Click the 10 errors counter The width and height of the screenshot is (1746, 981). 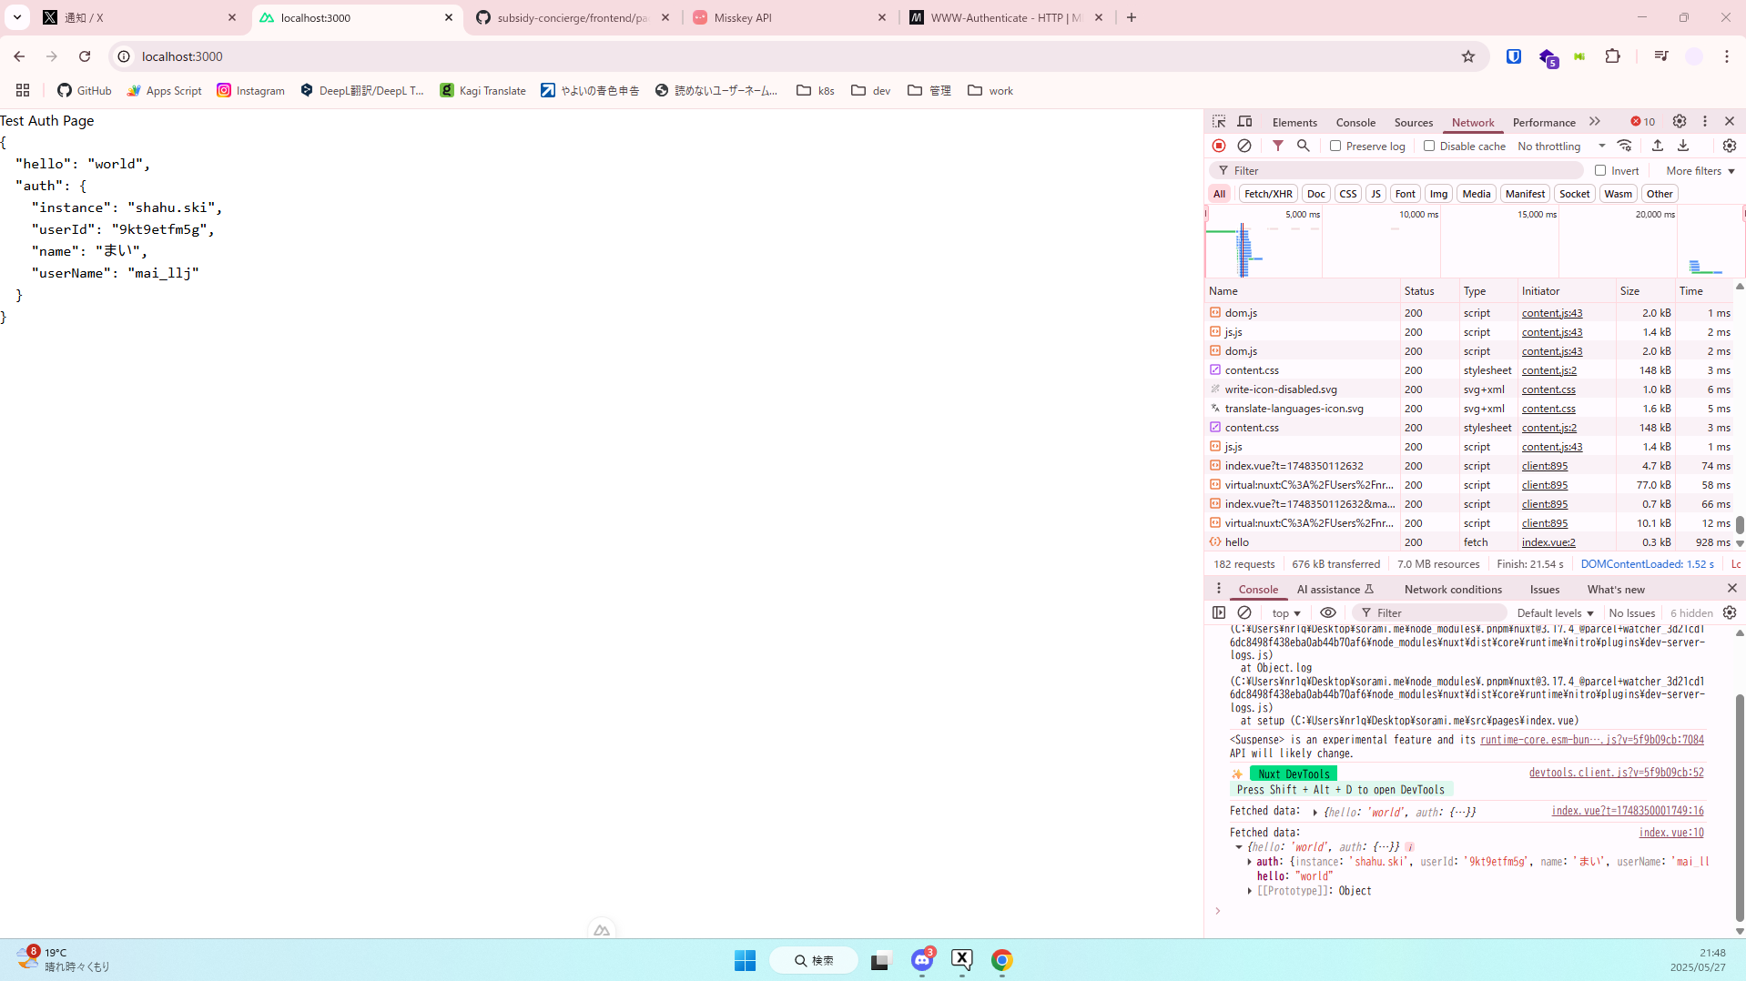(x=1643, y=122)
